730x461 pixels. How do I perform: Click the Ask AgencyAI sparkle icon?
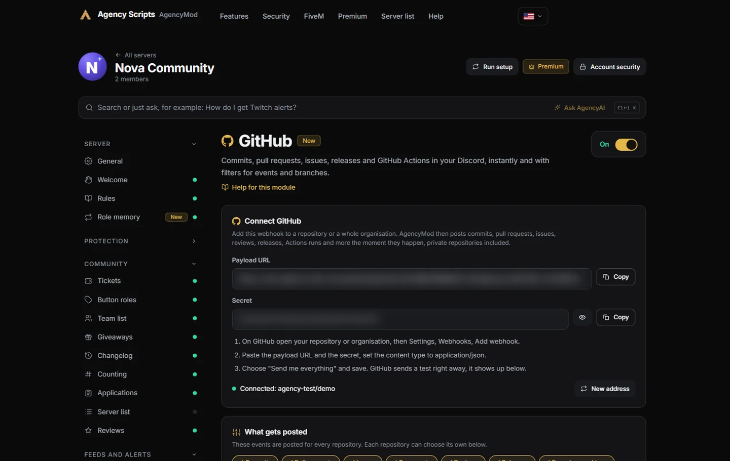pos(558,108)
